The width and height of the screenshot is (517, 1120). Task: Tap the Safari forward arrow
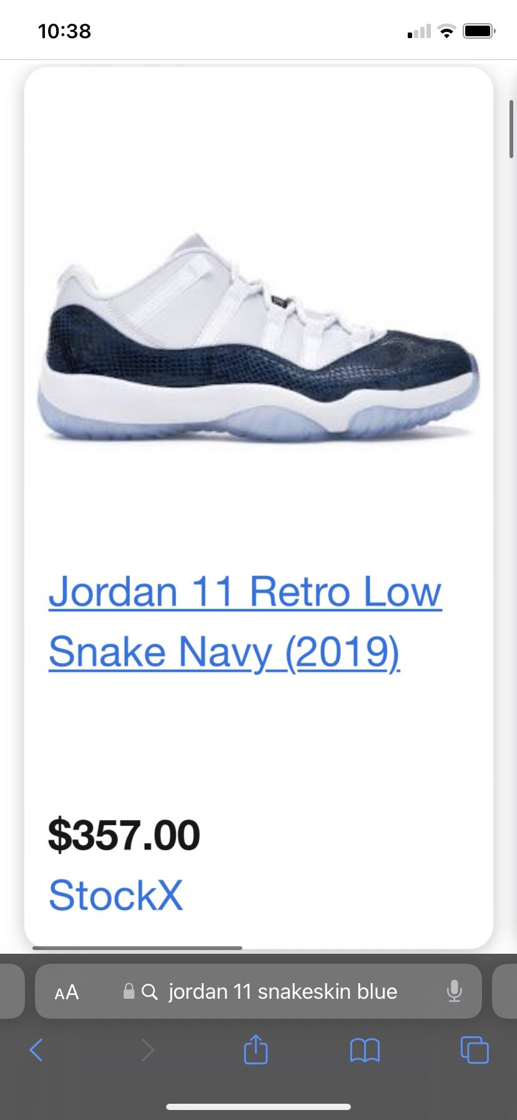click(147, 1050)
